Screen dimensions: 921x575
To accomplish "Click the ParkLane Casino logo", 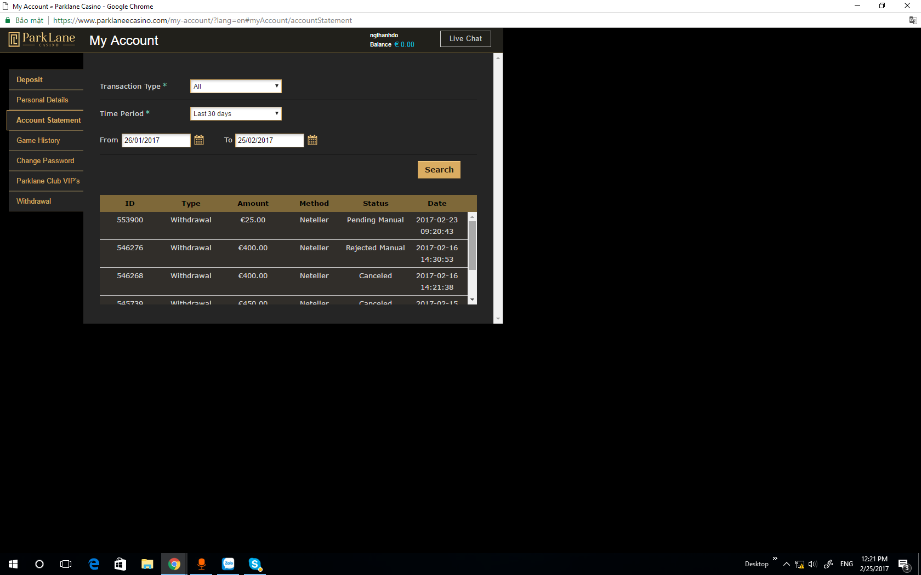I will tap(42, 39).
